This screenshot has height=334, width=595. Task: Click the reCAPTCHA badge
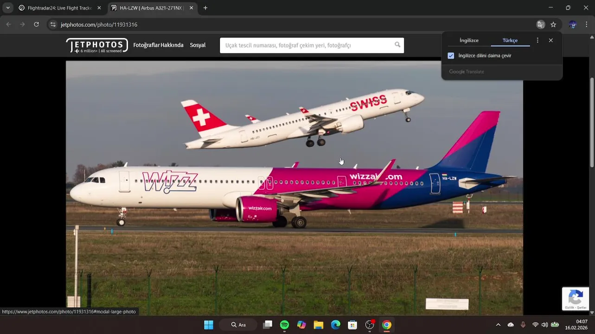[x=576, y=299]
